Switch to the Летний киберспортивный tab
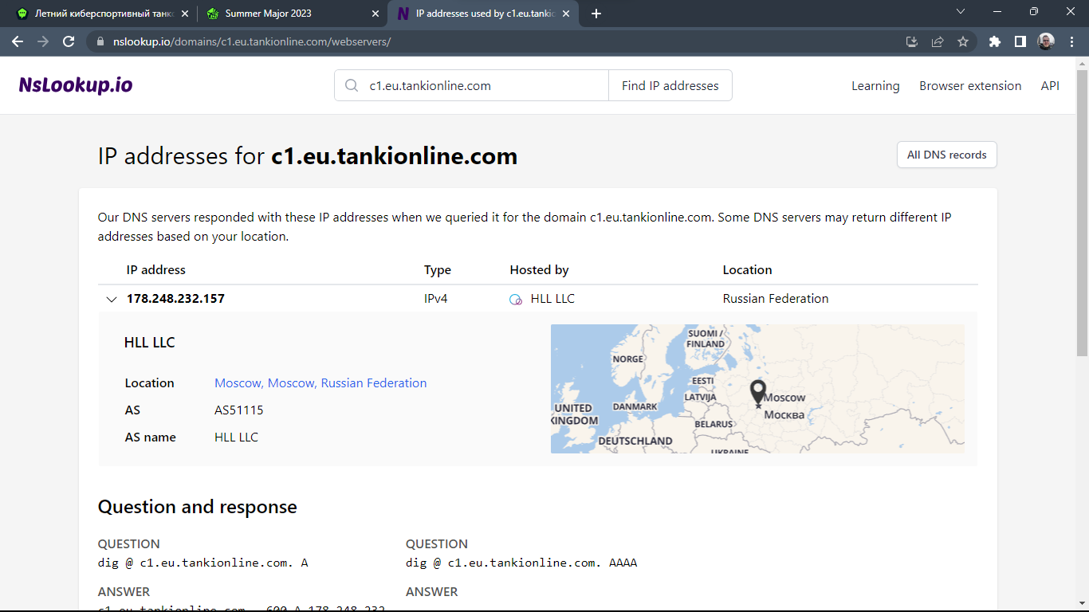Screen dimensions: 1089x612 tap(103, 14)
